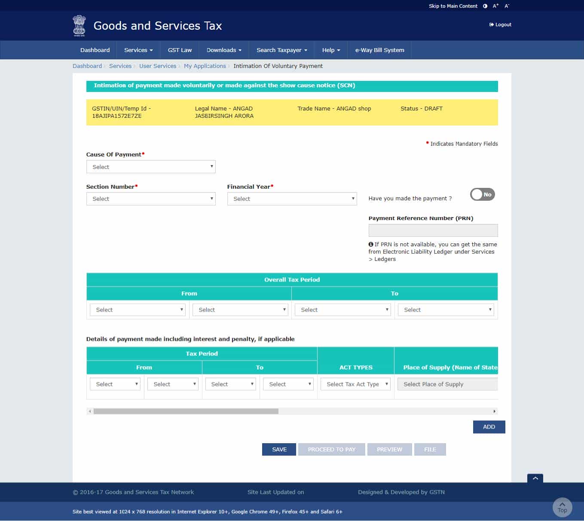Screen dimensions: 584x521
Task: Open details Tax Period first From dropdown
Action: click(x=115, y=384)
